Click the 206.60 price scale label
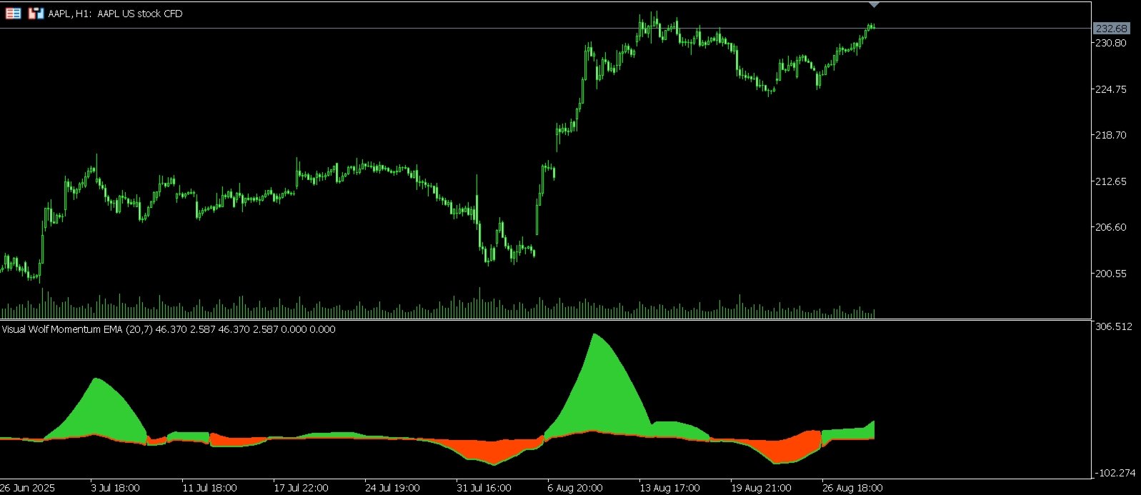The height and width of the screenshot is (495, 1141). tap(1111, 227)
